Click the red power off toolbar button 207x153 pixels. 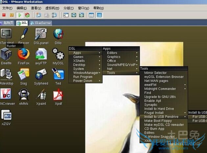(4, 15)
